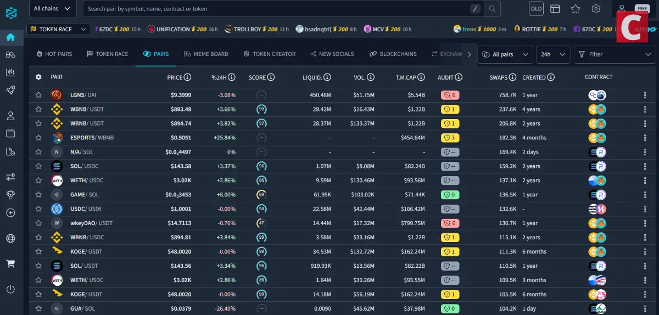Click the rocket icon in sidebar

[x=10, y=90]
